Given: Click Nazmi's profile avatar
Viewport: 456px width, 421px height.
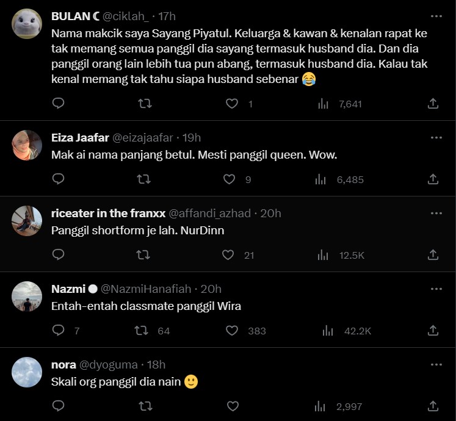Looking at the screenshot, I should coord(27,297).
